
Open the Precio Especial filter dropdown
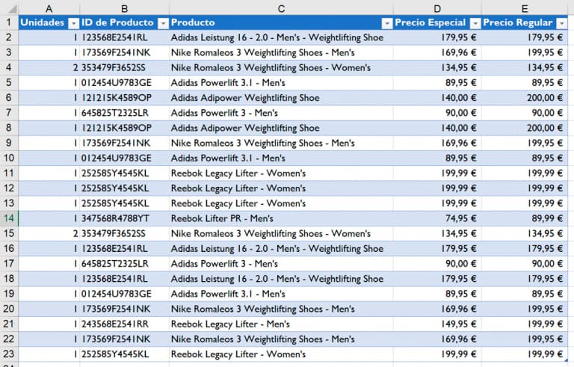pyautogui.click(x=475, y=23)
